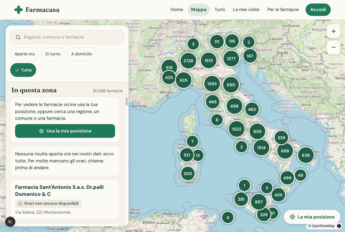Open the 300 cluster near Cagliari
The height and width of the screenshot is (232, 345).
[x=188, y=173]
